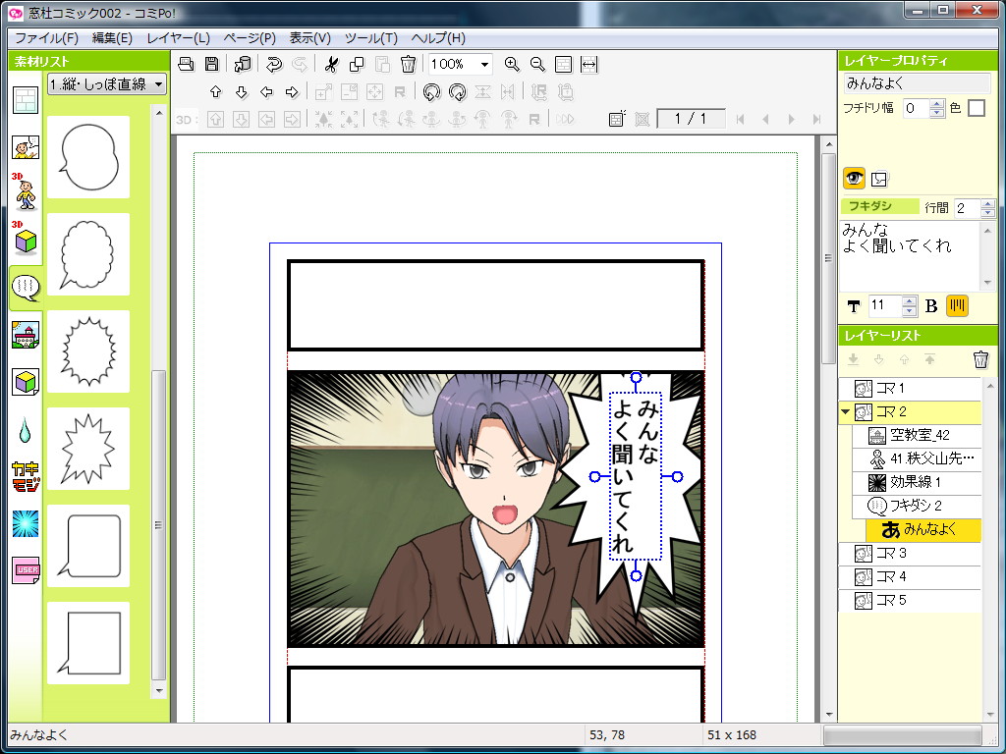
Task: Delete layer with layer list trash icon
Action: click(x=980, y=359)
